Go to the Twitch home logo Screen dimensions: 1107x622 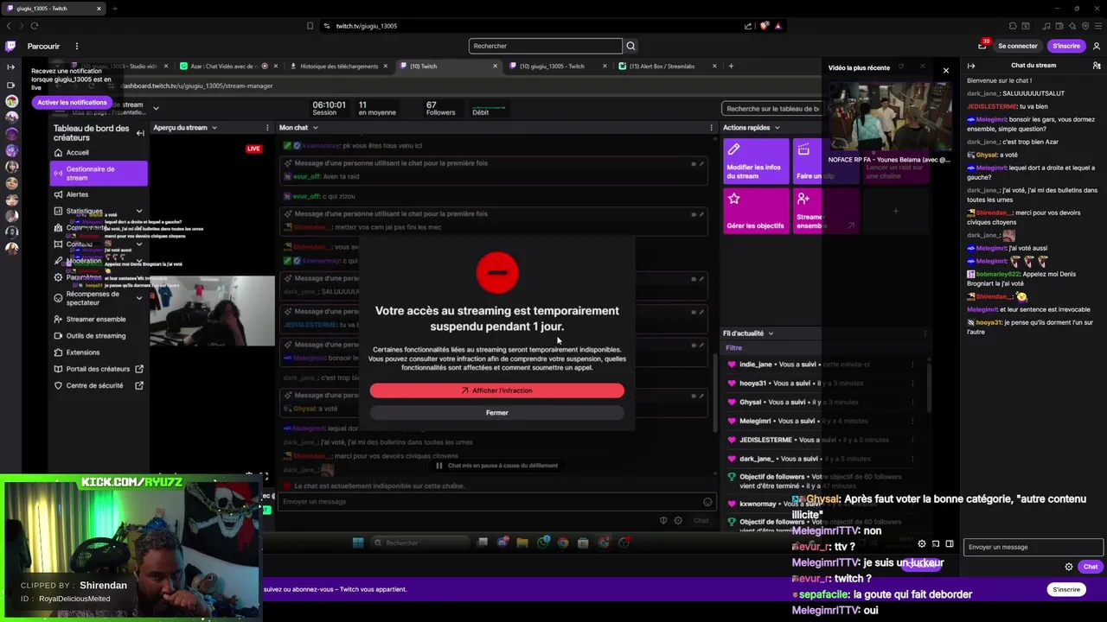10,46
